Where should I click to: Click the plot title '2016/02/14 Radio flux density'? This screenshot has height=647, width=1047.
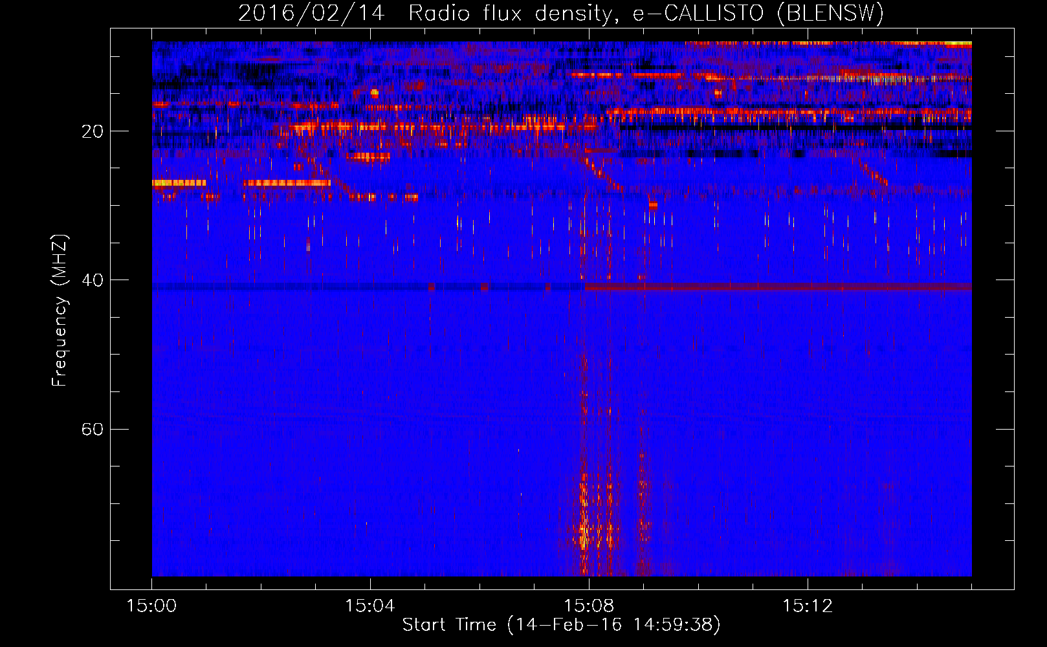[560, 13]
